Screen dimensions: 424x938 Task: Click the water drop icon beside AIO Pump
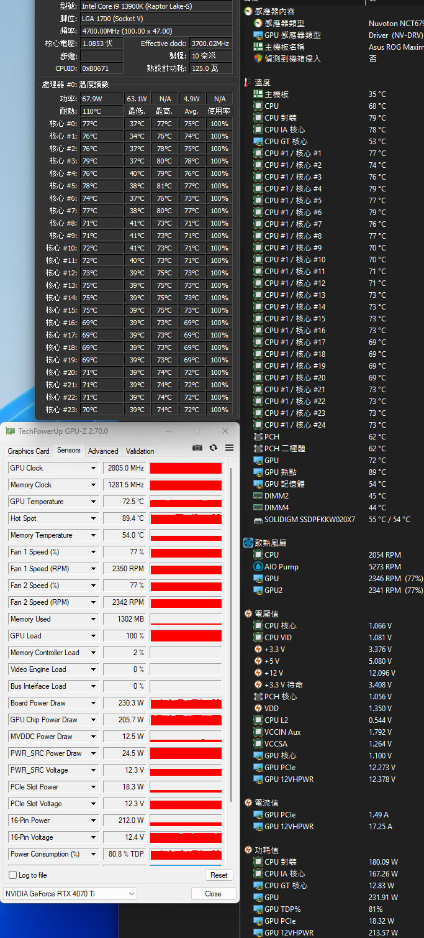pyautogui.click(x=258, y=566)
